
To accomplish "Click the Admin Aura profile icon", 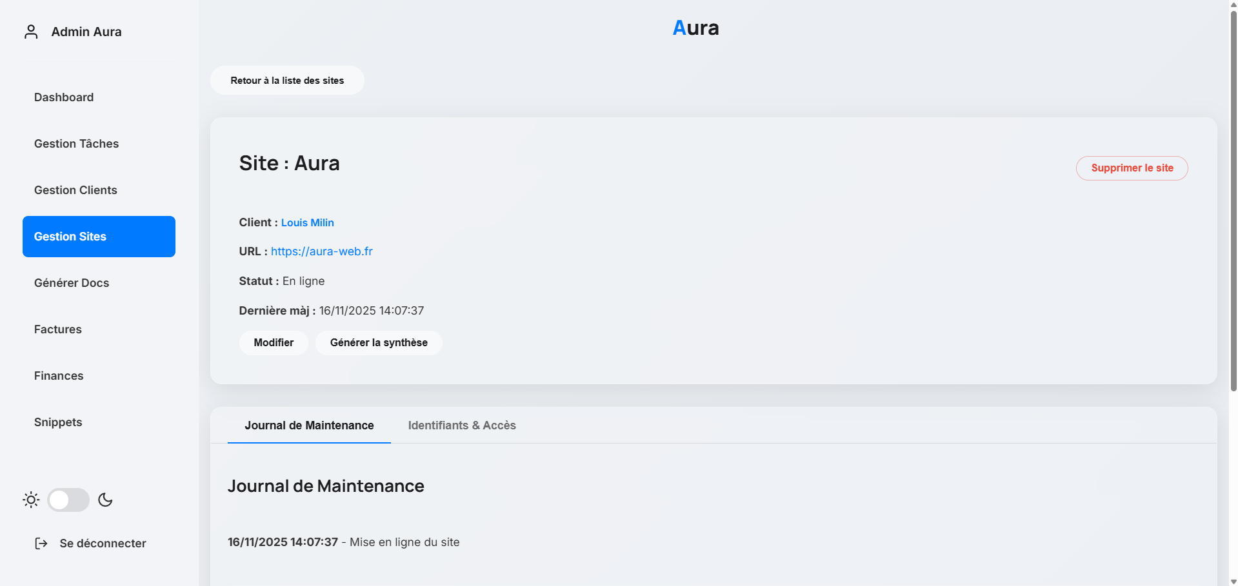I will (31, 31).
